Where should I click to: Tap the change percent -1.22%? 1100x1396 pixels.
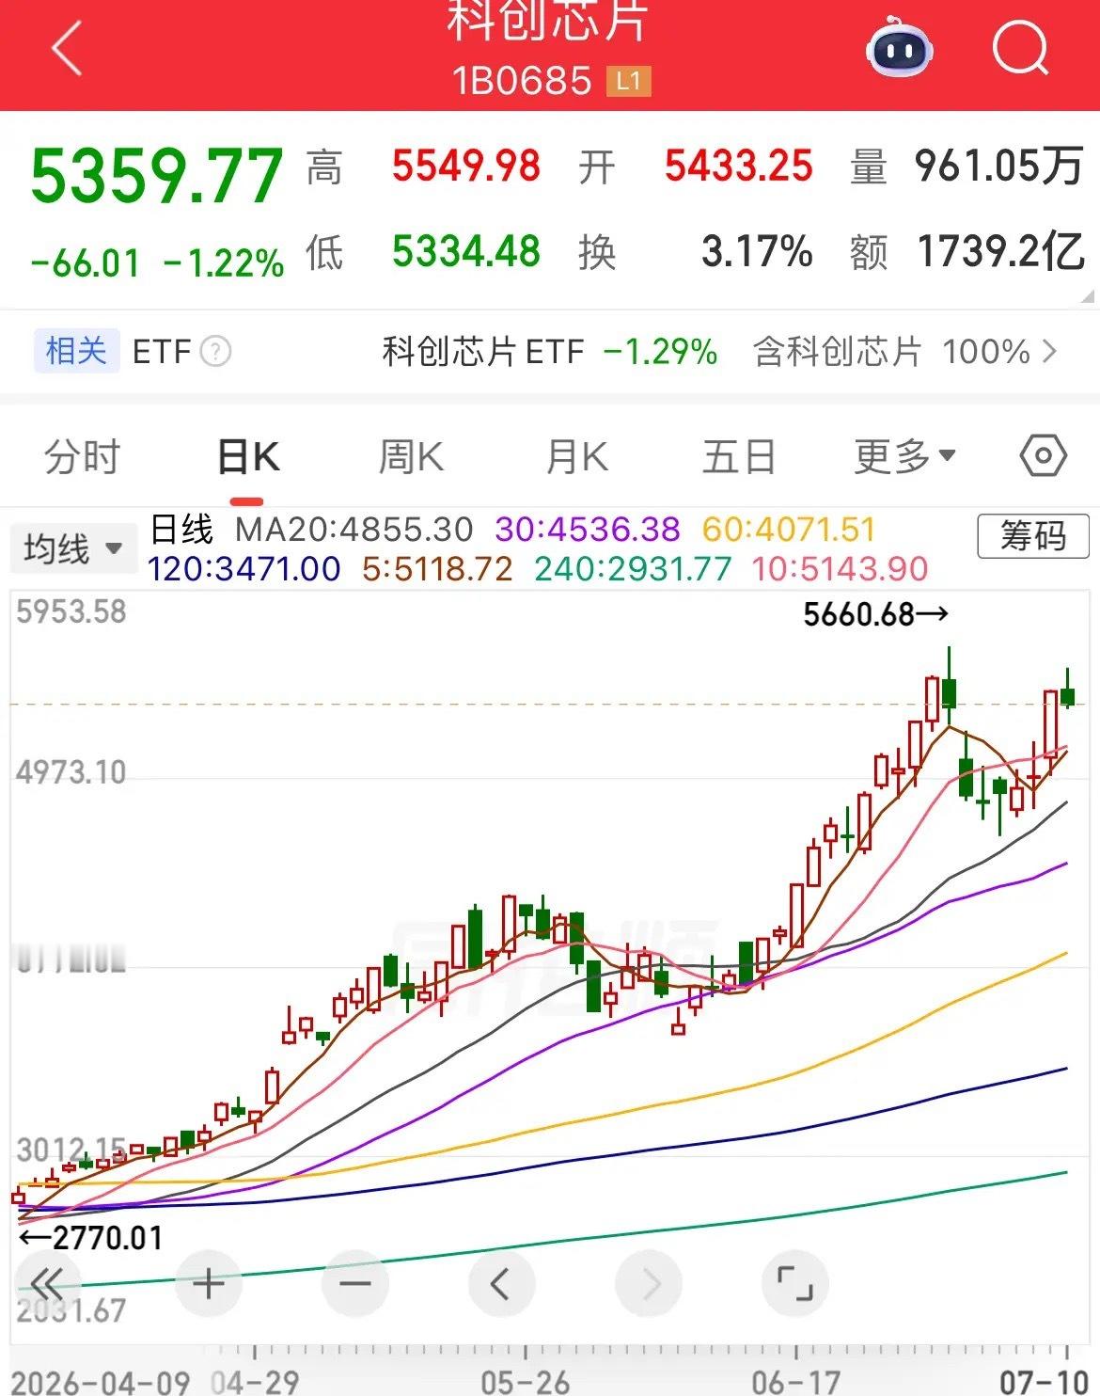(x=224, y=263)
